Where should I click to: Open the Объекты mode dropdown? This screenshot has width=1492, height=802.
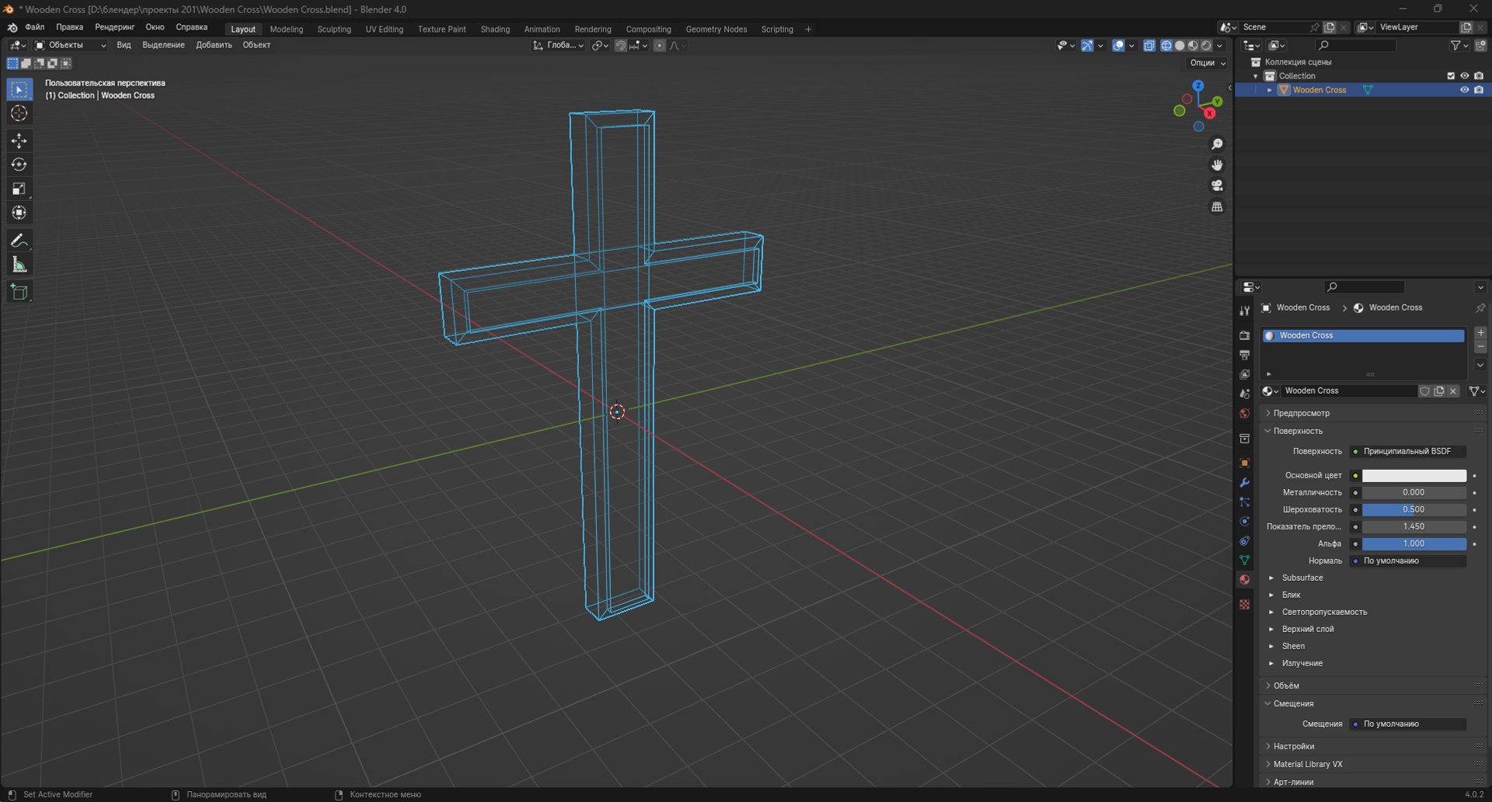pyautogui.click(x=71, y=45)
